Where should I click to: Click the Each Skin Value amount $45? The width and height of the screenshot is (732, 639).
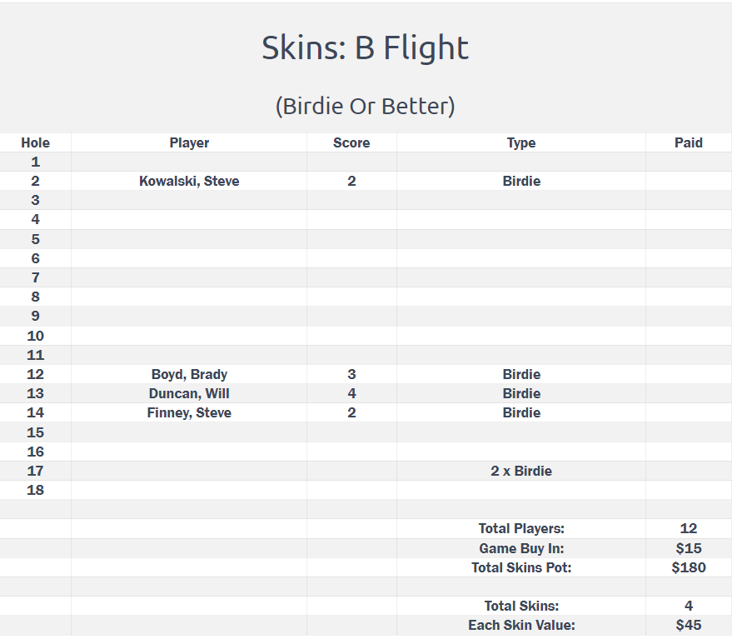[689, 625]
